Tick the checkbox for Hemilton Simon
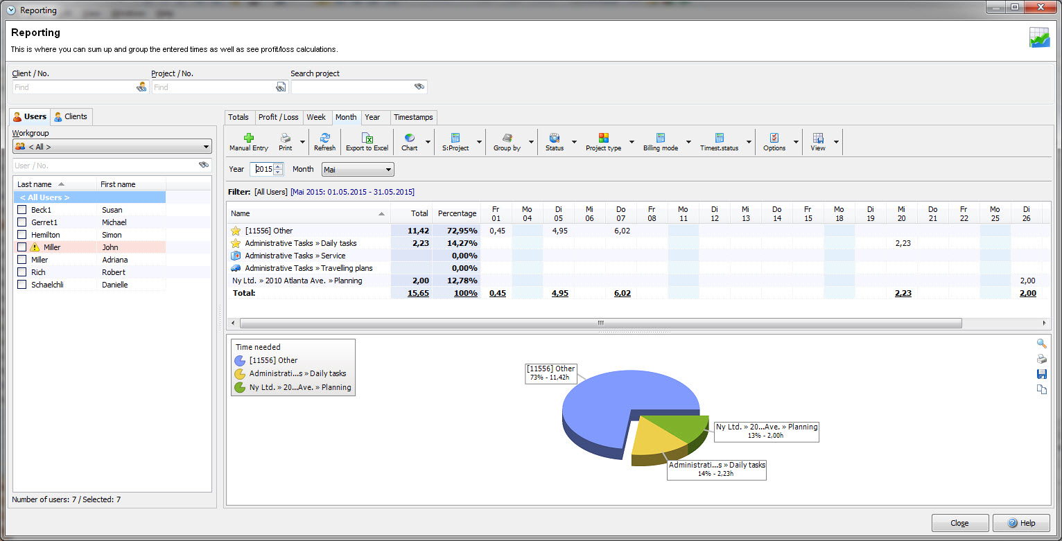This screenshot has height=541, width=1062. (x=22, y=235)
